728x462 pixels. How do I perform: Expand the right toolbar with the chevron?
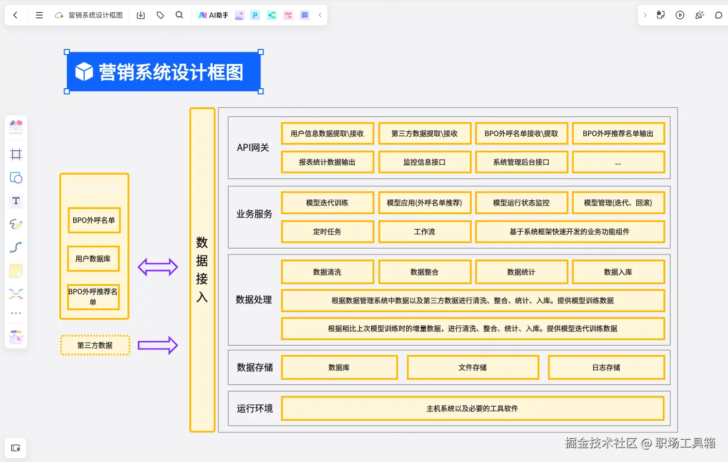[645, 15]
